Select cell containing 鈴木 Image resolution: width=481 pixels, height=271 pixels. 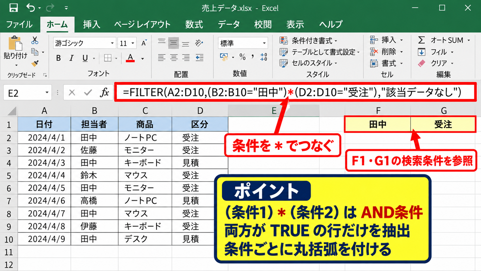point(94,175)
